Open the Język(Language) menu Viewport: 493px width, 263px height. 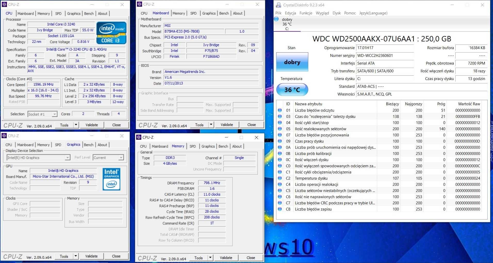pyautogui.click(x=373, y=13)
